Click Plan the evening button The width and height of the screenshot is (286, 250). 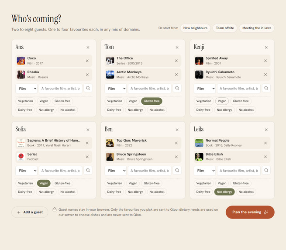[250, 212]
